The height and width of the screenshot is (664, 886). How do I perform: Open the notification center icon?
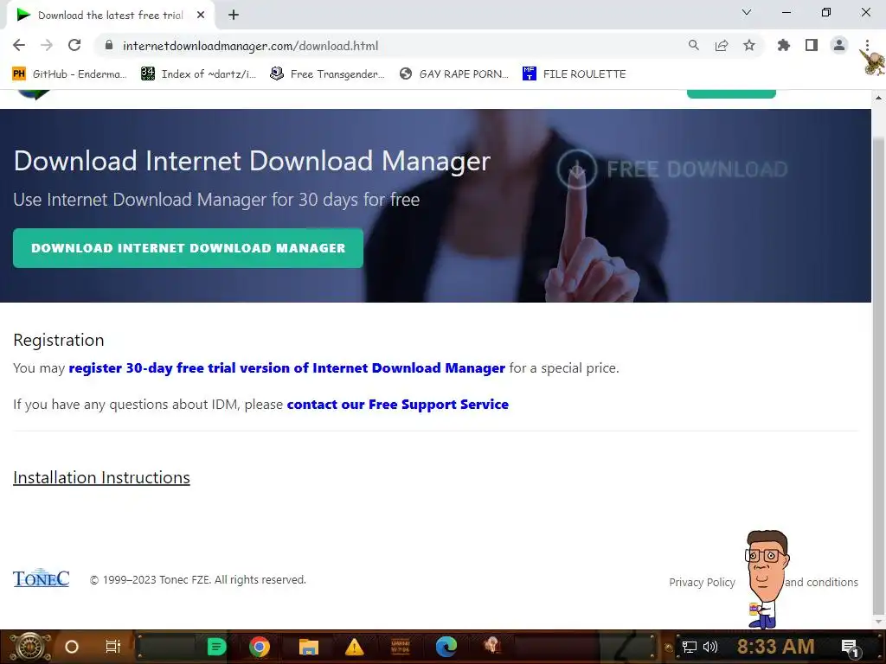click(850, 647)
